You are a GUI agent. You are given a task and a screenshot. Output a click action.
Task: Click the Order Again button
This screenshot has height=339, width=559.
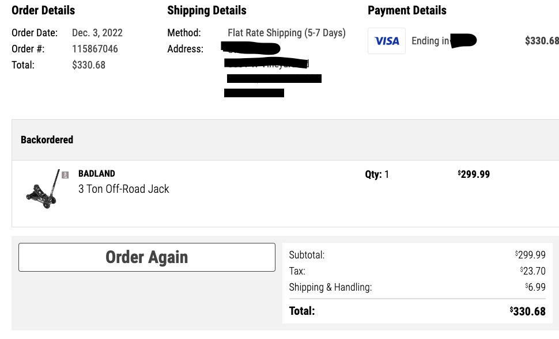[146, 257]
